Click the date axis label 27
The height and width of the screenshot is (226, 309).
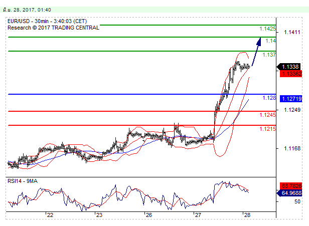(x=198, y=215)
